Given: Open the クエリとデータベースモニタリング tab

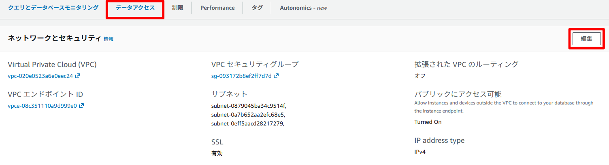Looking at the screenshot, I should click(53, 8).
